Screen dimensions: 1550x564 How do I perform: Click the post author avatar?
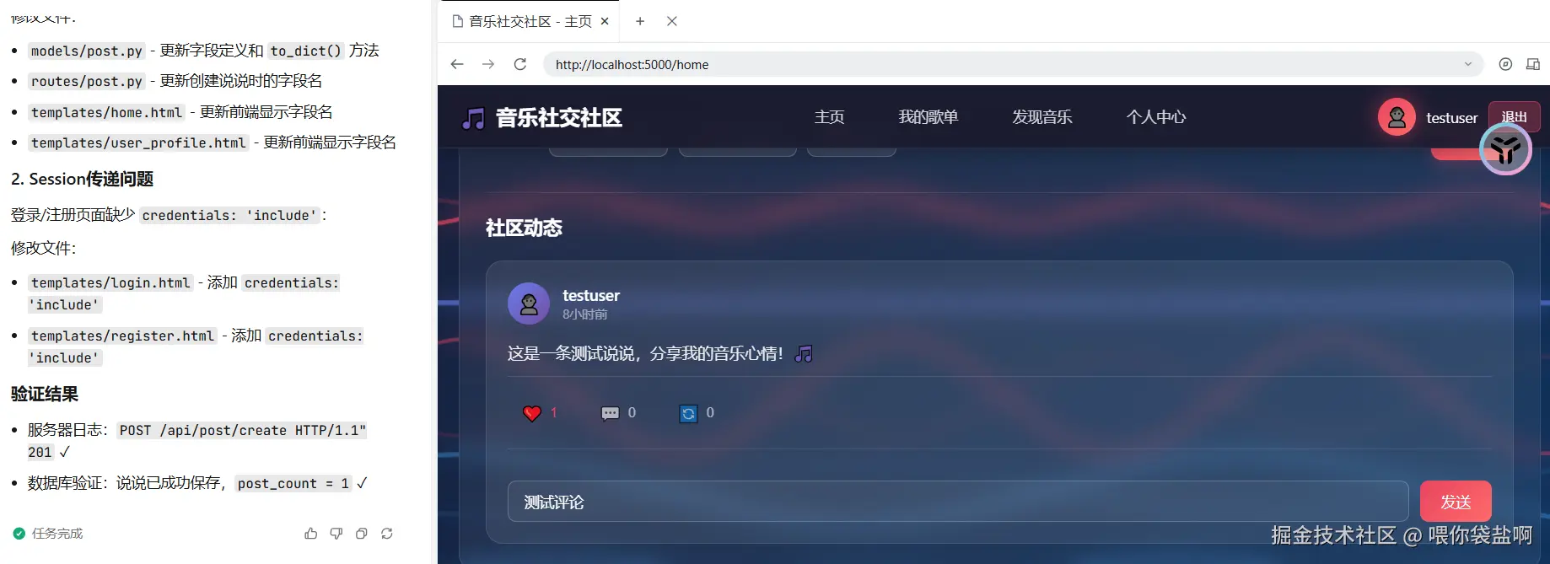529,303
